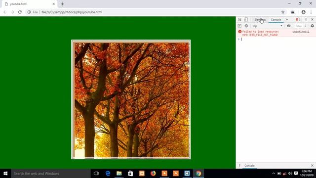
Task: Switch to the Elements tab
Action: [x=260, y=20]
